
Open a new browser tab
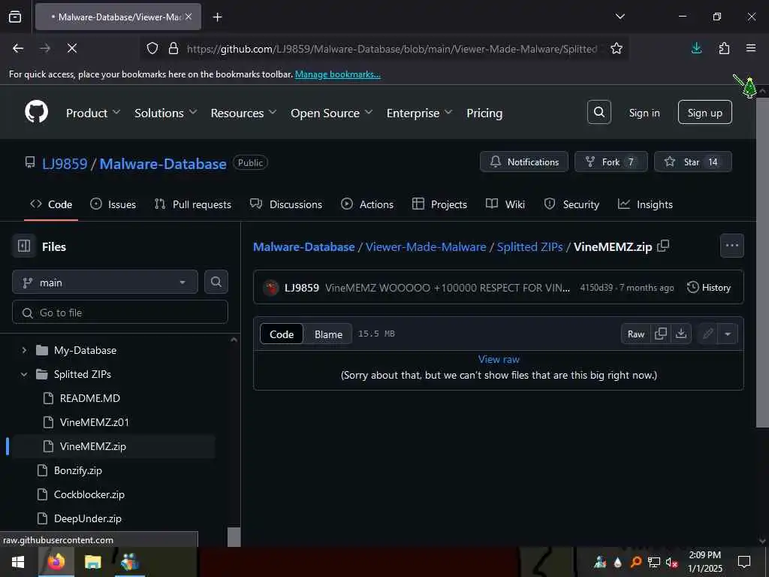point(217,17)
